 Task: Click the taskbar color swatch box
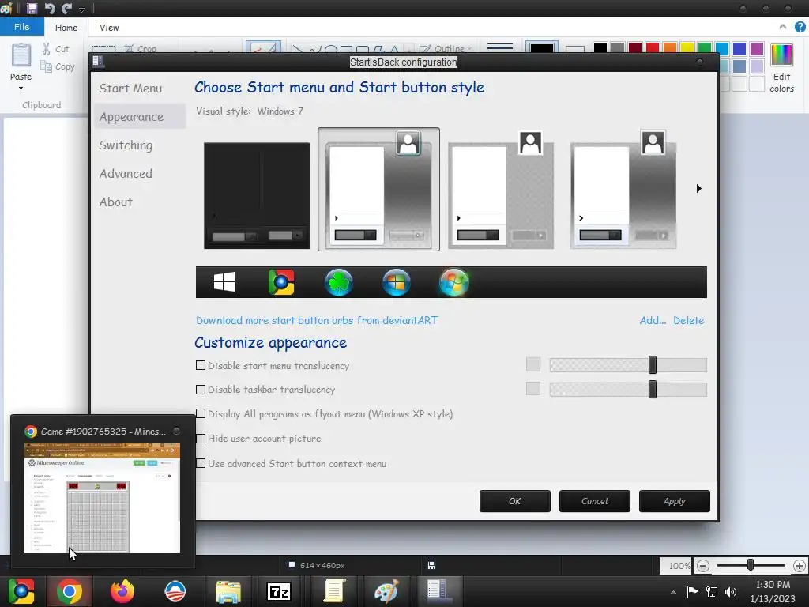click(x=533, y=388)
